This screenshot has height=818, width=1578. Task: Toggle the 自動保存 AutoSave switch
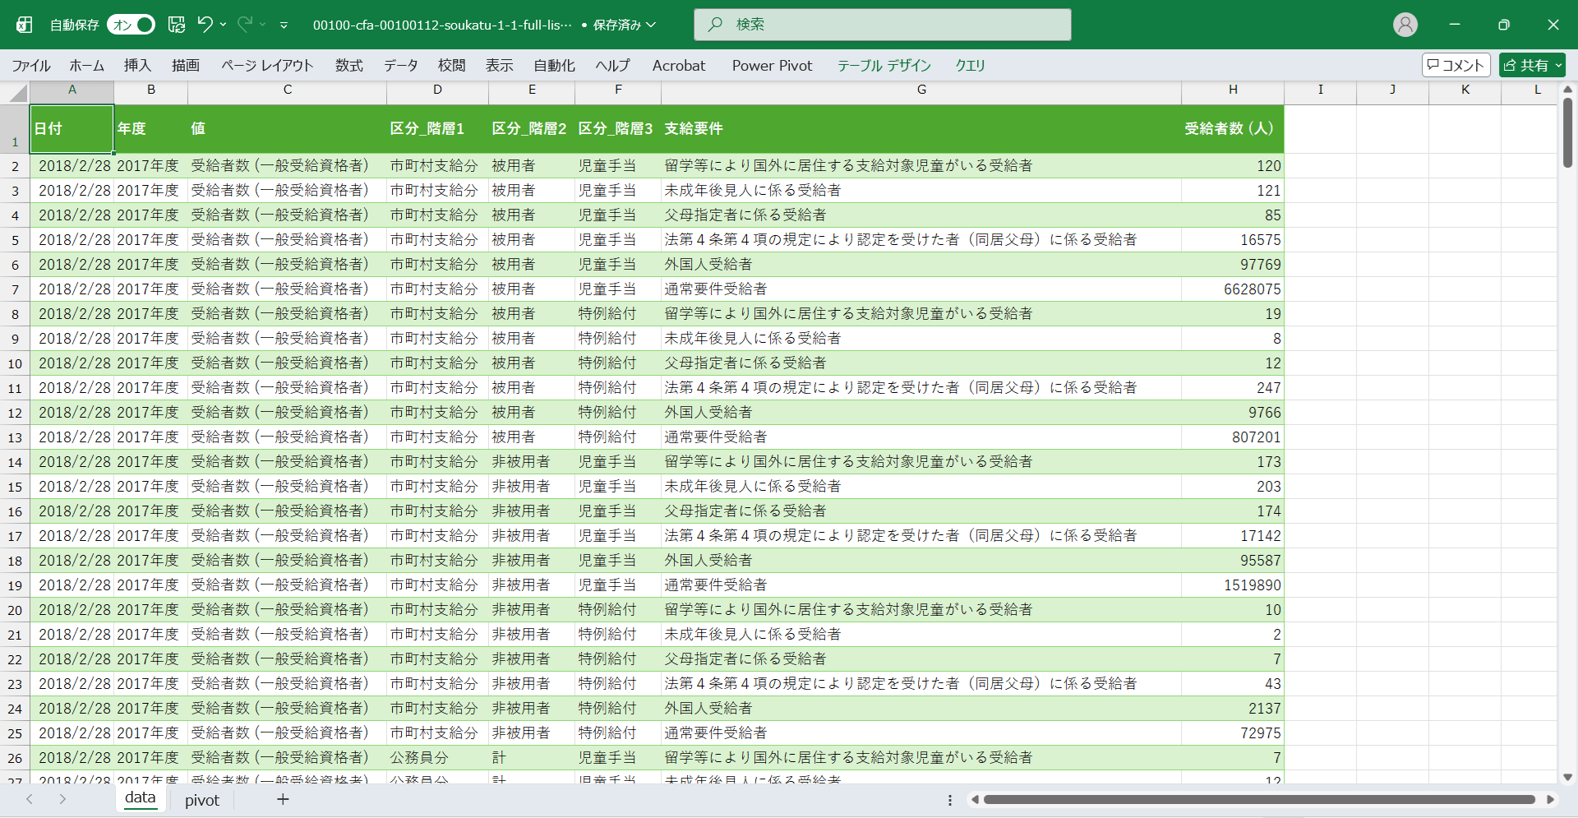[131, 25]
